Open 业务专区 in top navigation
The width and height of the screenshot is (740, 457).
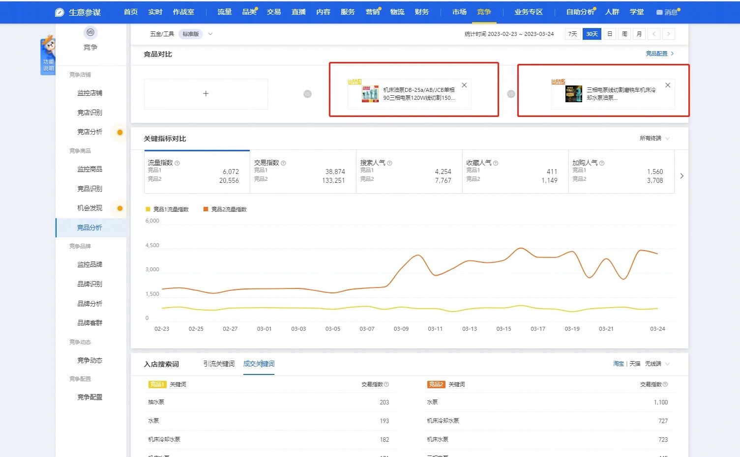529,12
